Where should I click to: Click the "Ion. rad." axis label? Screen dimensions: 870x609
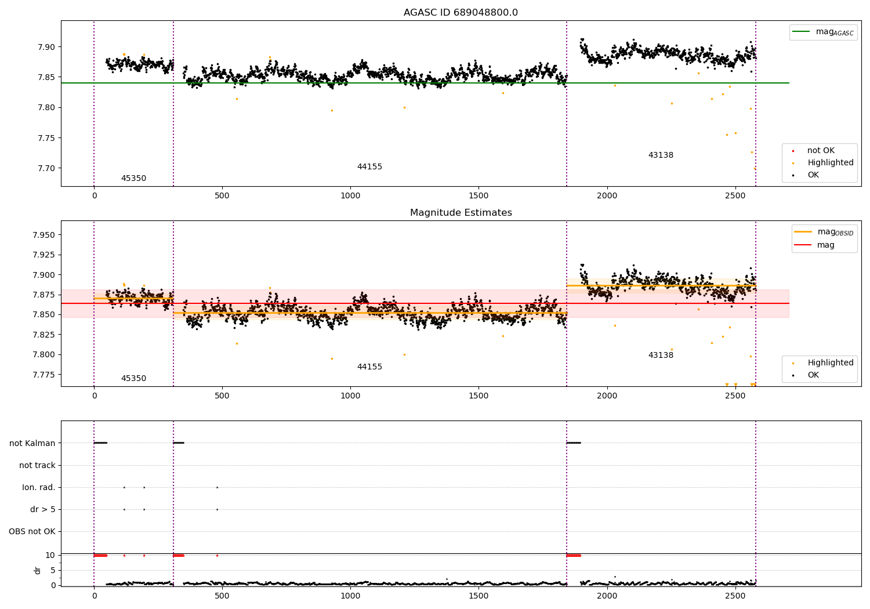tap(39, 487)
